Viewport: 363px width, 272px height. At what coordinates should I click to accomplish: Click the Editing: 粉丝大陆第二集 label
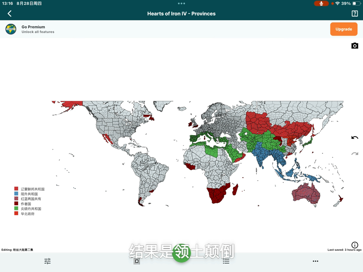(17, 250)
